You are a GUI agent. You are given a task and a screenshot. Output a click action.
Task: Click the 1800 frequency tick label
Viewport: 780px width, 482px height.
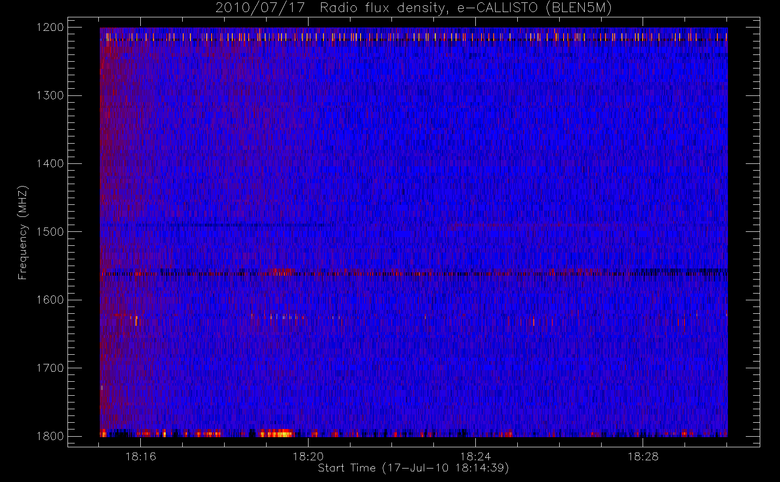[50, 436]
